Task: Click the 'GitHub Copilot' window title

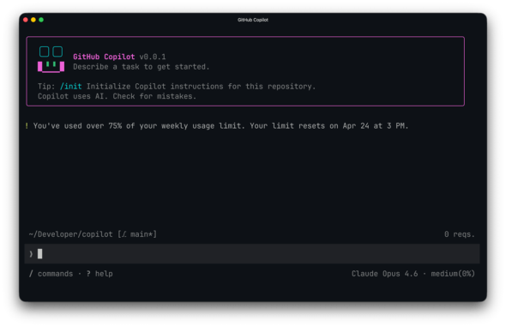Action: [x=253, y=20]
